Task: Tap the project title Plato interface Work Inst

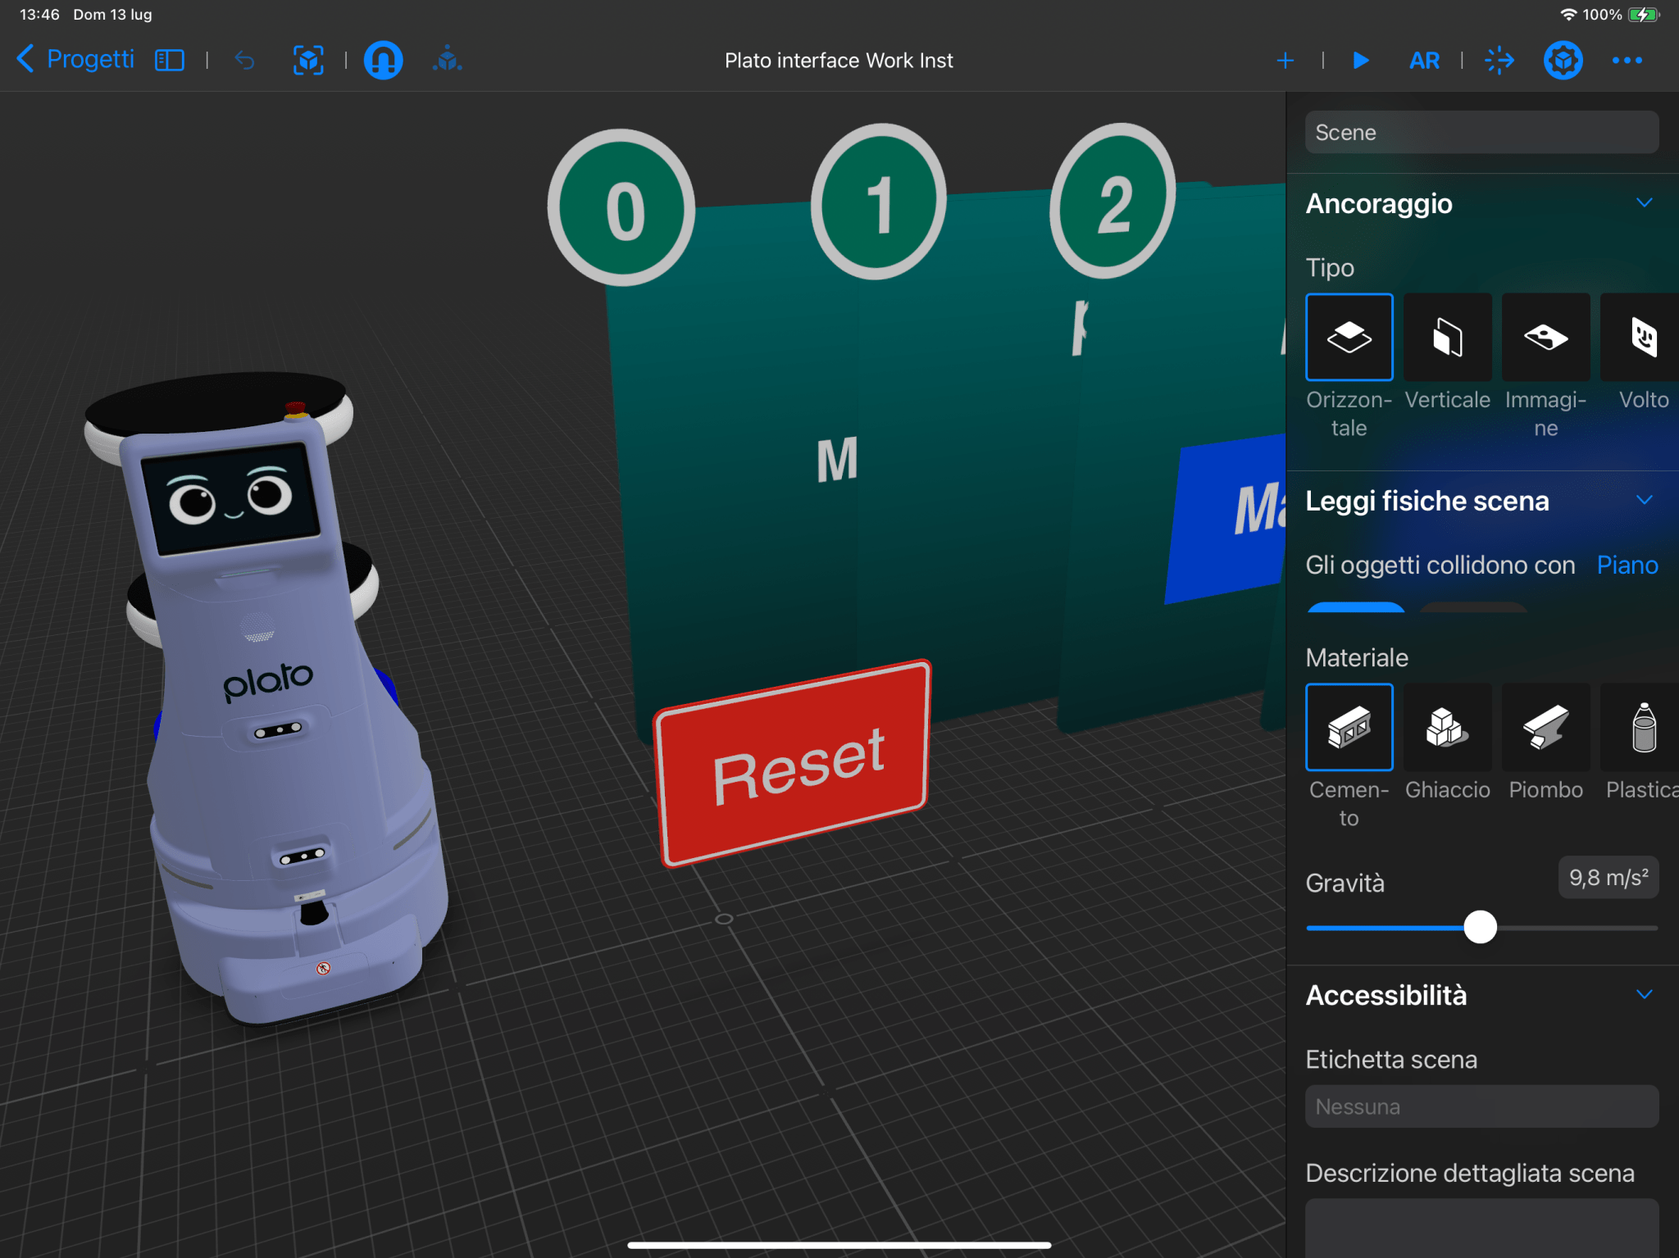Action: [839, 61]
